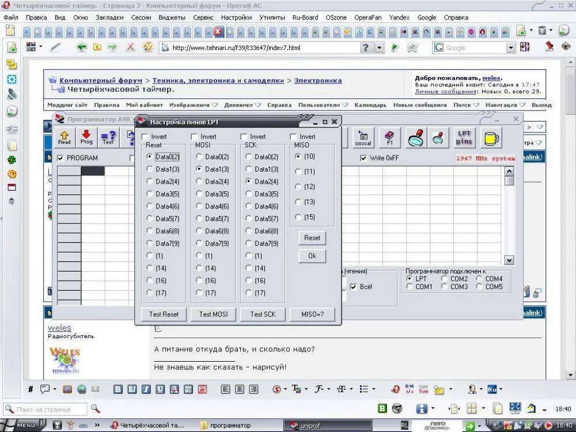Open the address bar dropdown arrow
The height and width of the screenshot is (432, 576).
tap(379, 48)
